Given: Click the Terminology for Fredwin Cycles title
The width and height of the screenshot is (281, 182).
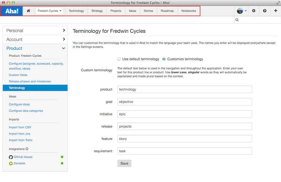Looking at the screenshot, I should 109,31.
